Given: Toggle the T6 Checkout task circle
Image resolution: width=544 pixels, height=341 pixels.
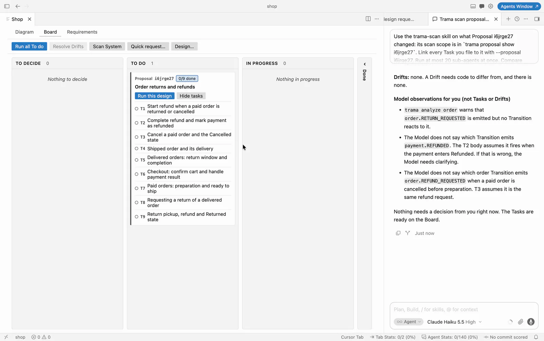Looking at the screenshot, I should (137, 174).
